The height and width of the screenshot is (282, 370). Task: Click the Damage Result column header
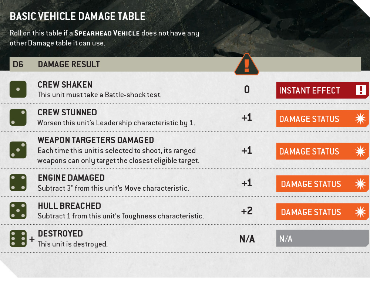[69, 64]
